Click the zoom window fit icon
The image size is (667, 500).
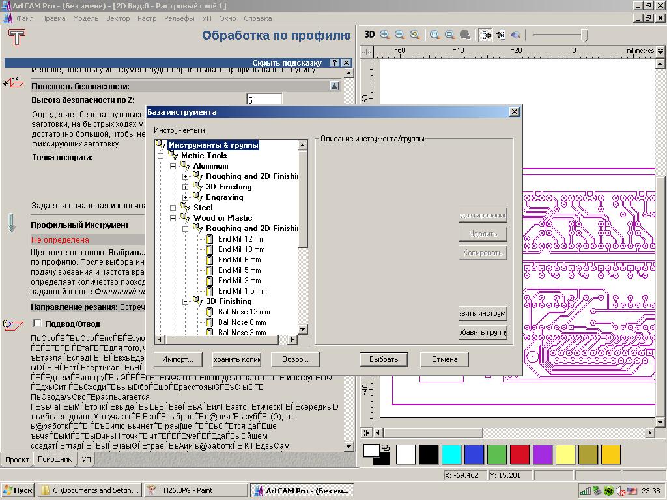[449, 35]
